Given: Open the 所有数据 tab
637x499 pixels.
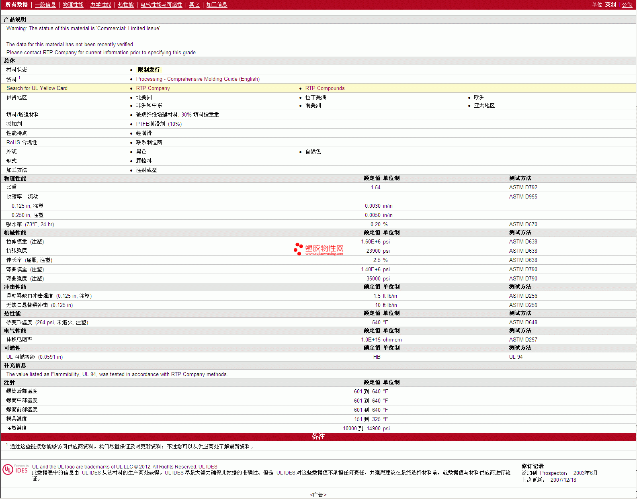Looking at the screenshot, I should pyautogui.click(x=16, y=5).
